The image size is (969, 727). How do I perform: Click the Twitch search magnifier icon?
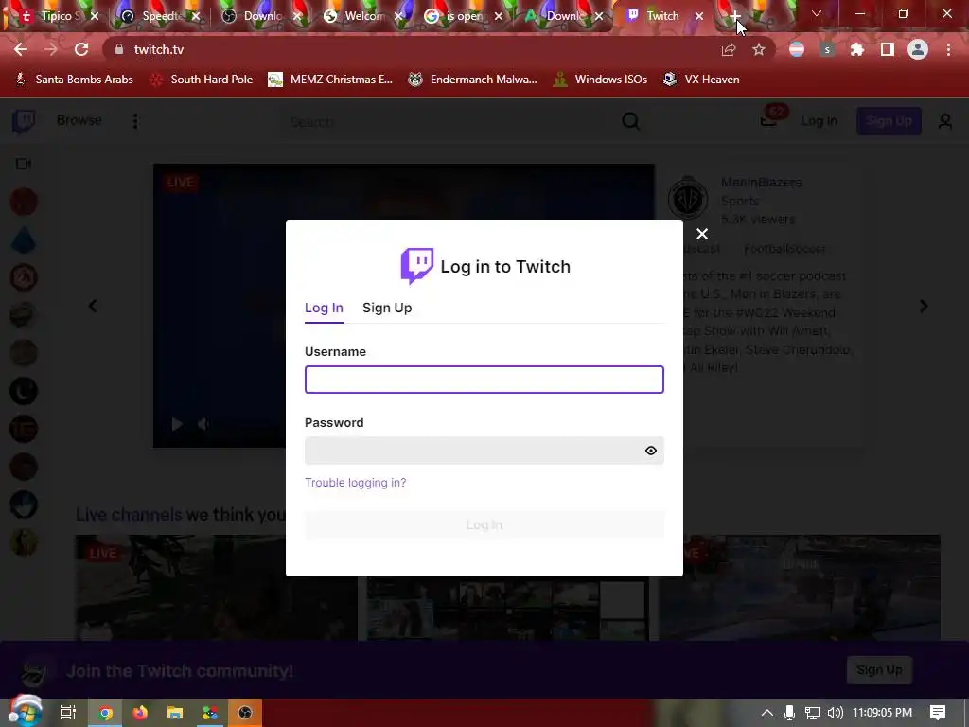(631, 121)
